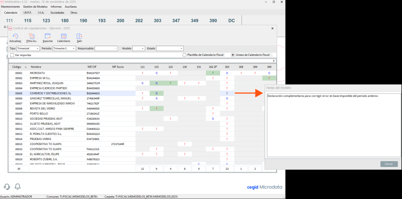Open the Filtro Av. advanced filter

(x=31, y=36)
